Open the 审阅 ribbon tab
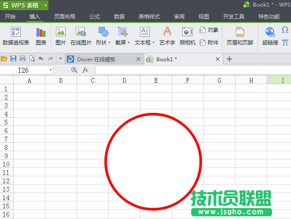 point(179,17)
